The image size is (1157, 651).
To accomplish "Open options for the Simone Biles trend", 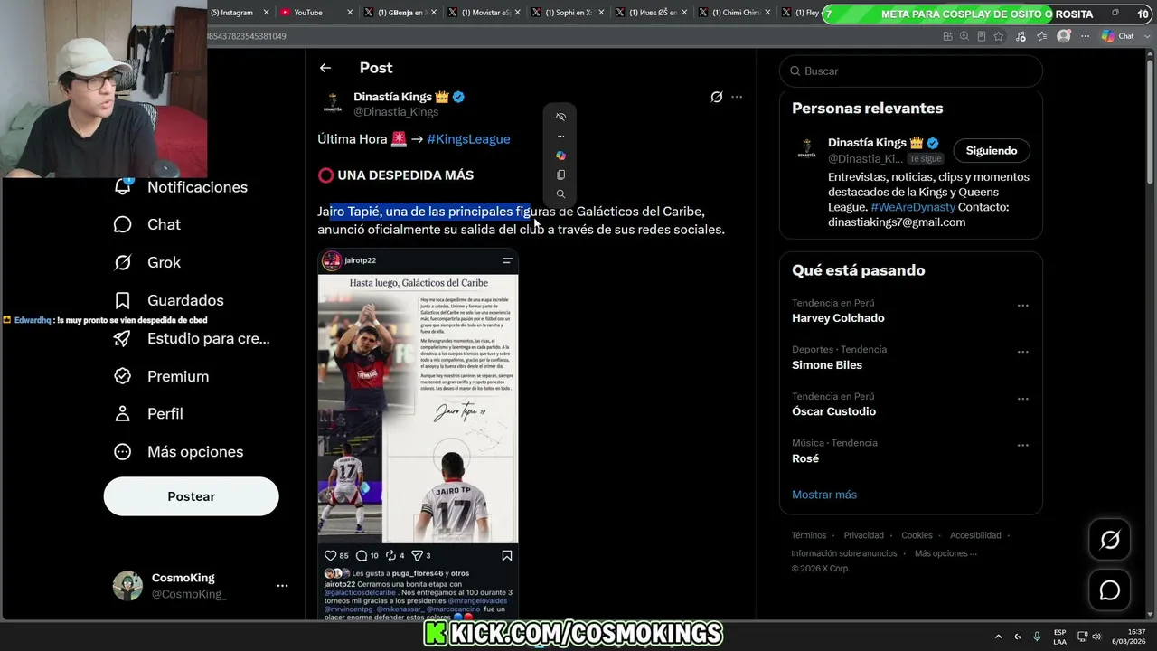I will pos(1022,353).
